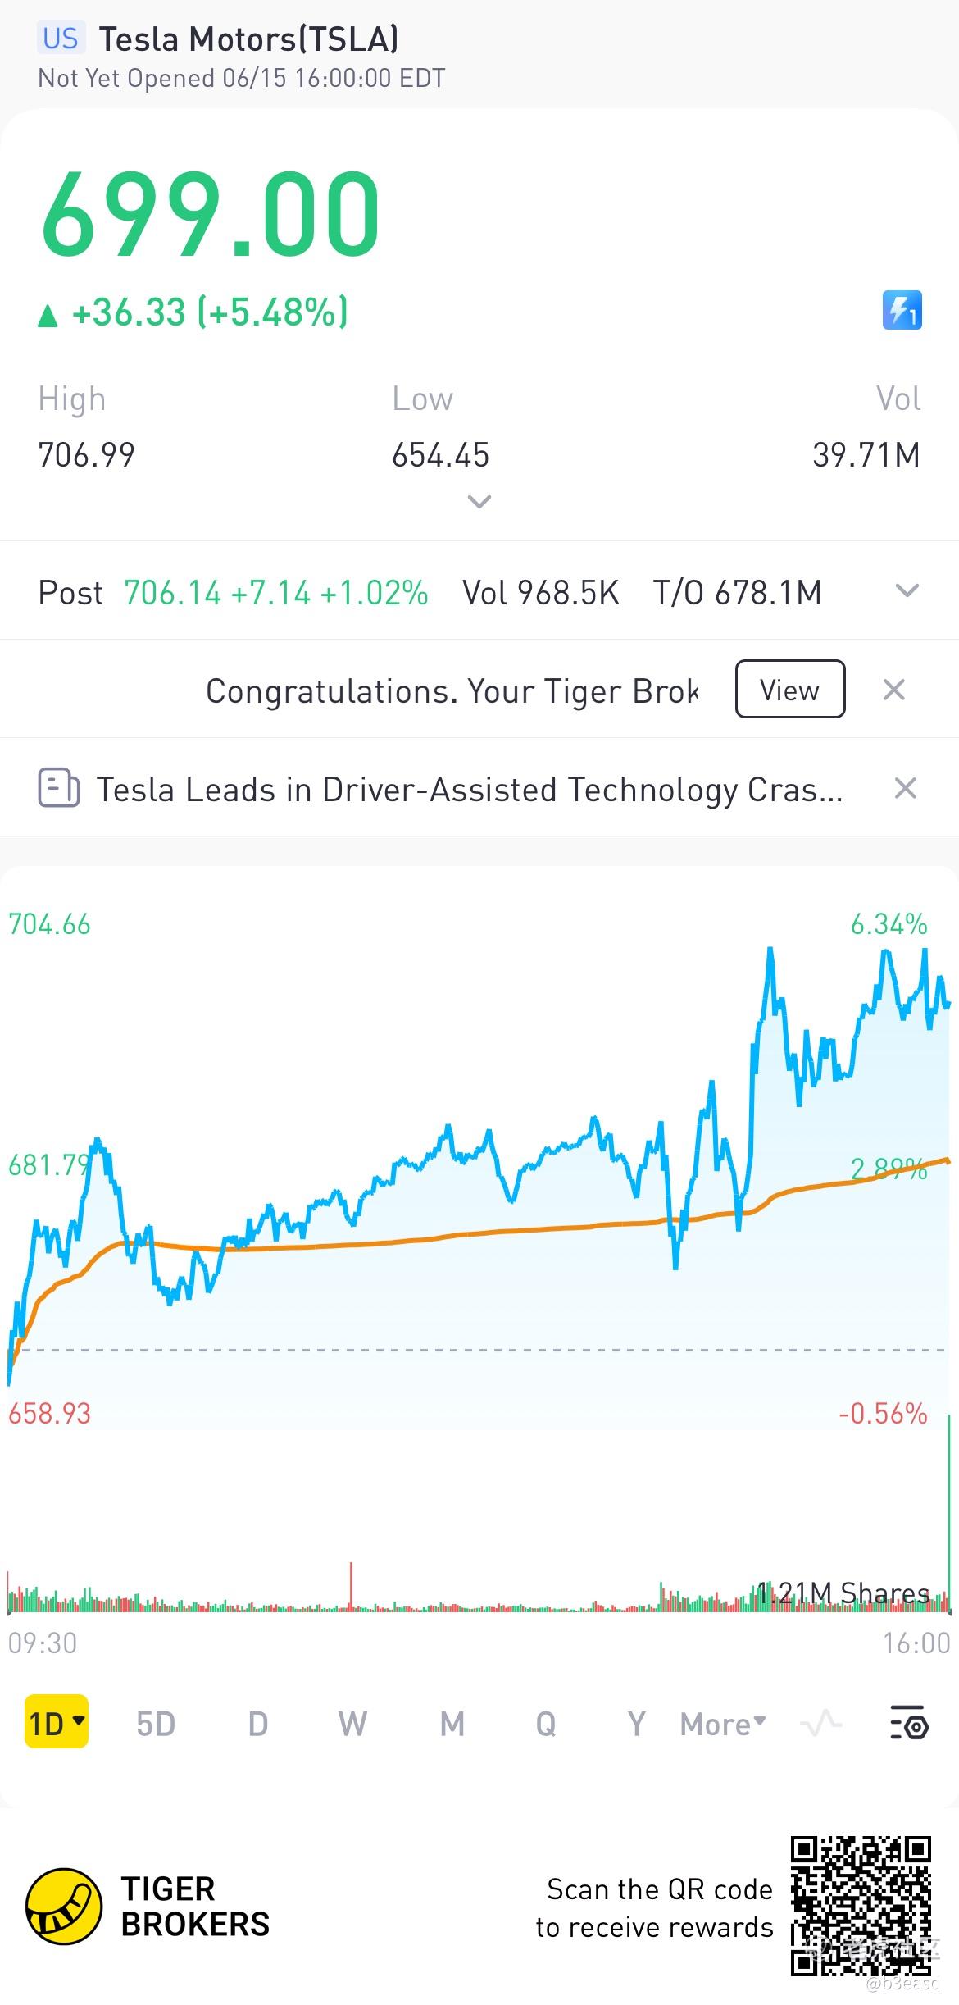Open the 1D timeframe dropdown
Image resolution: width=959 pixels, height=2005 pixels.
[x=57, y=1723]
